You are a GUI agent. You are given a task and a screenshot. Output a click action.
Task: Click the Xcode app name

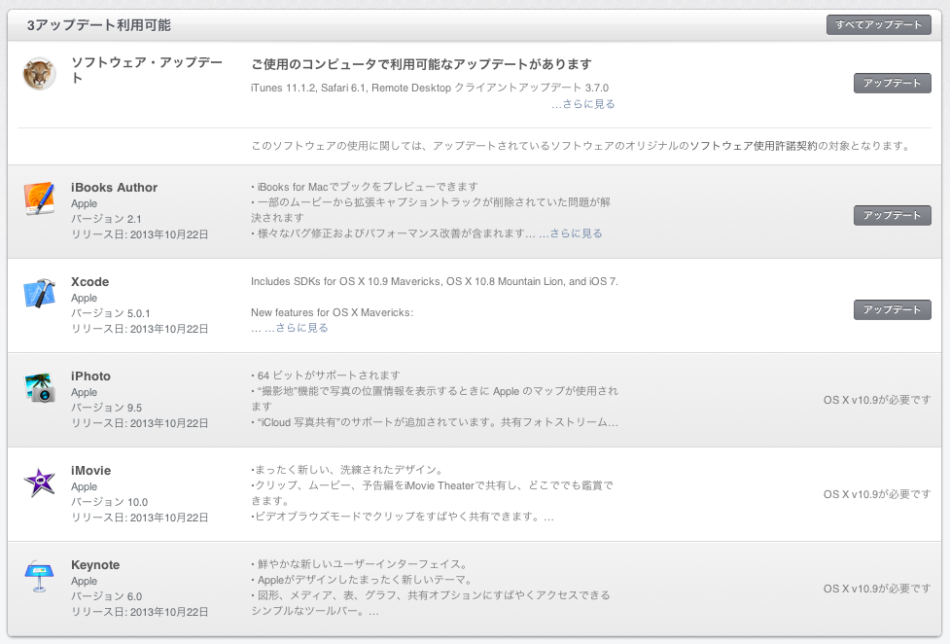(89, 282)
